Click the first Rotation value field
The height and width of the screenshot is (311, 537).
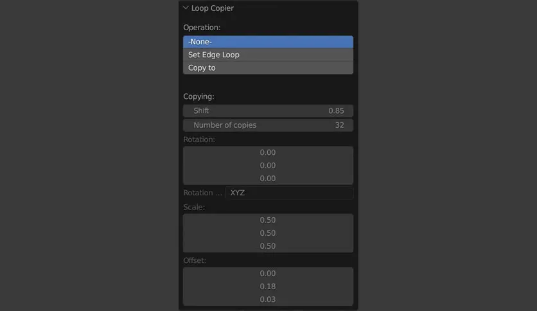coord(268,152)
